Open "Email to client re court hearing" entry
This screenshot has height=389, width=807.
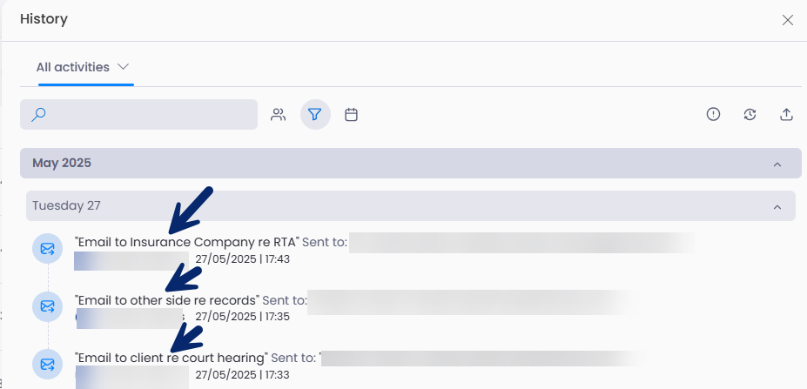tap(171, 358)
